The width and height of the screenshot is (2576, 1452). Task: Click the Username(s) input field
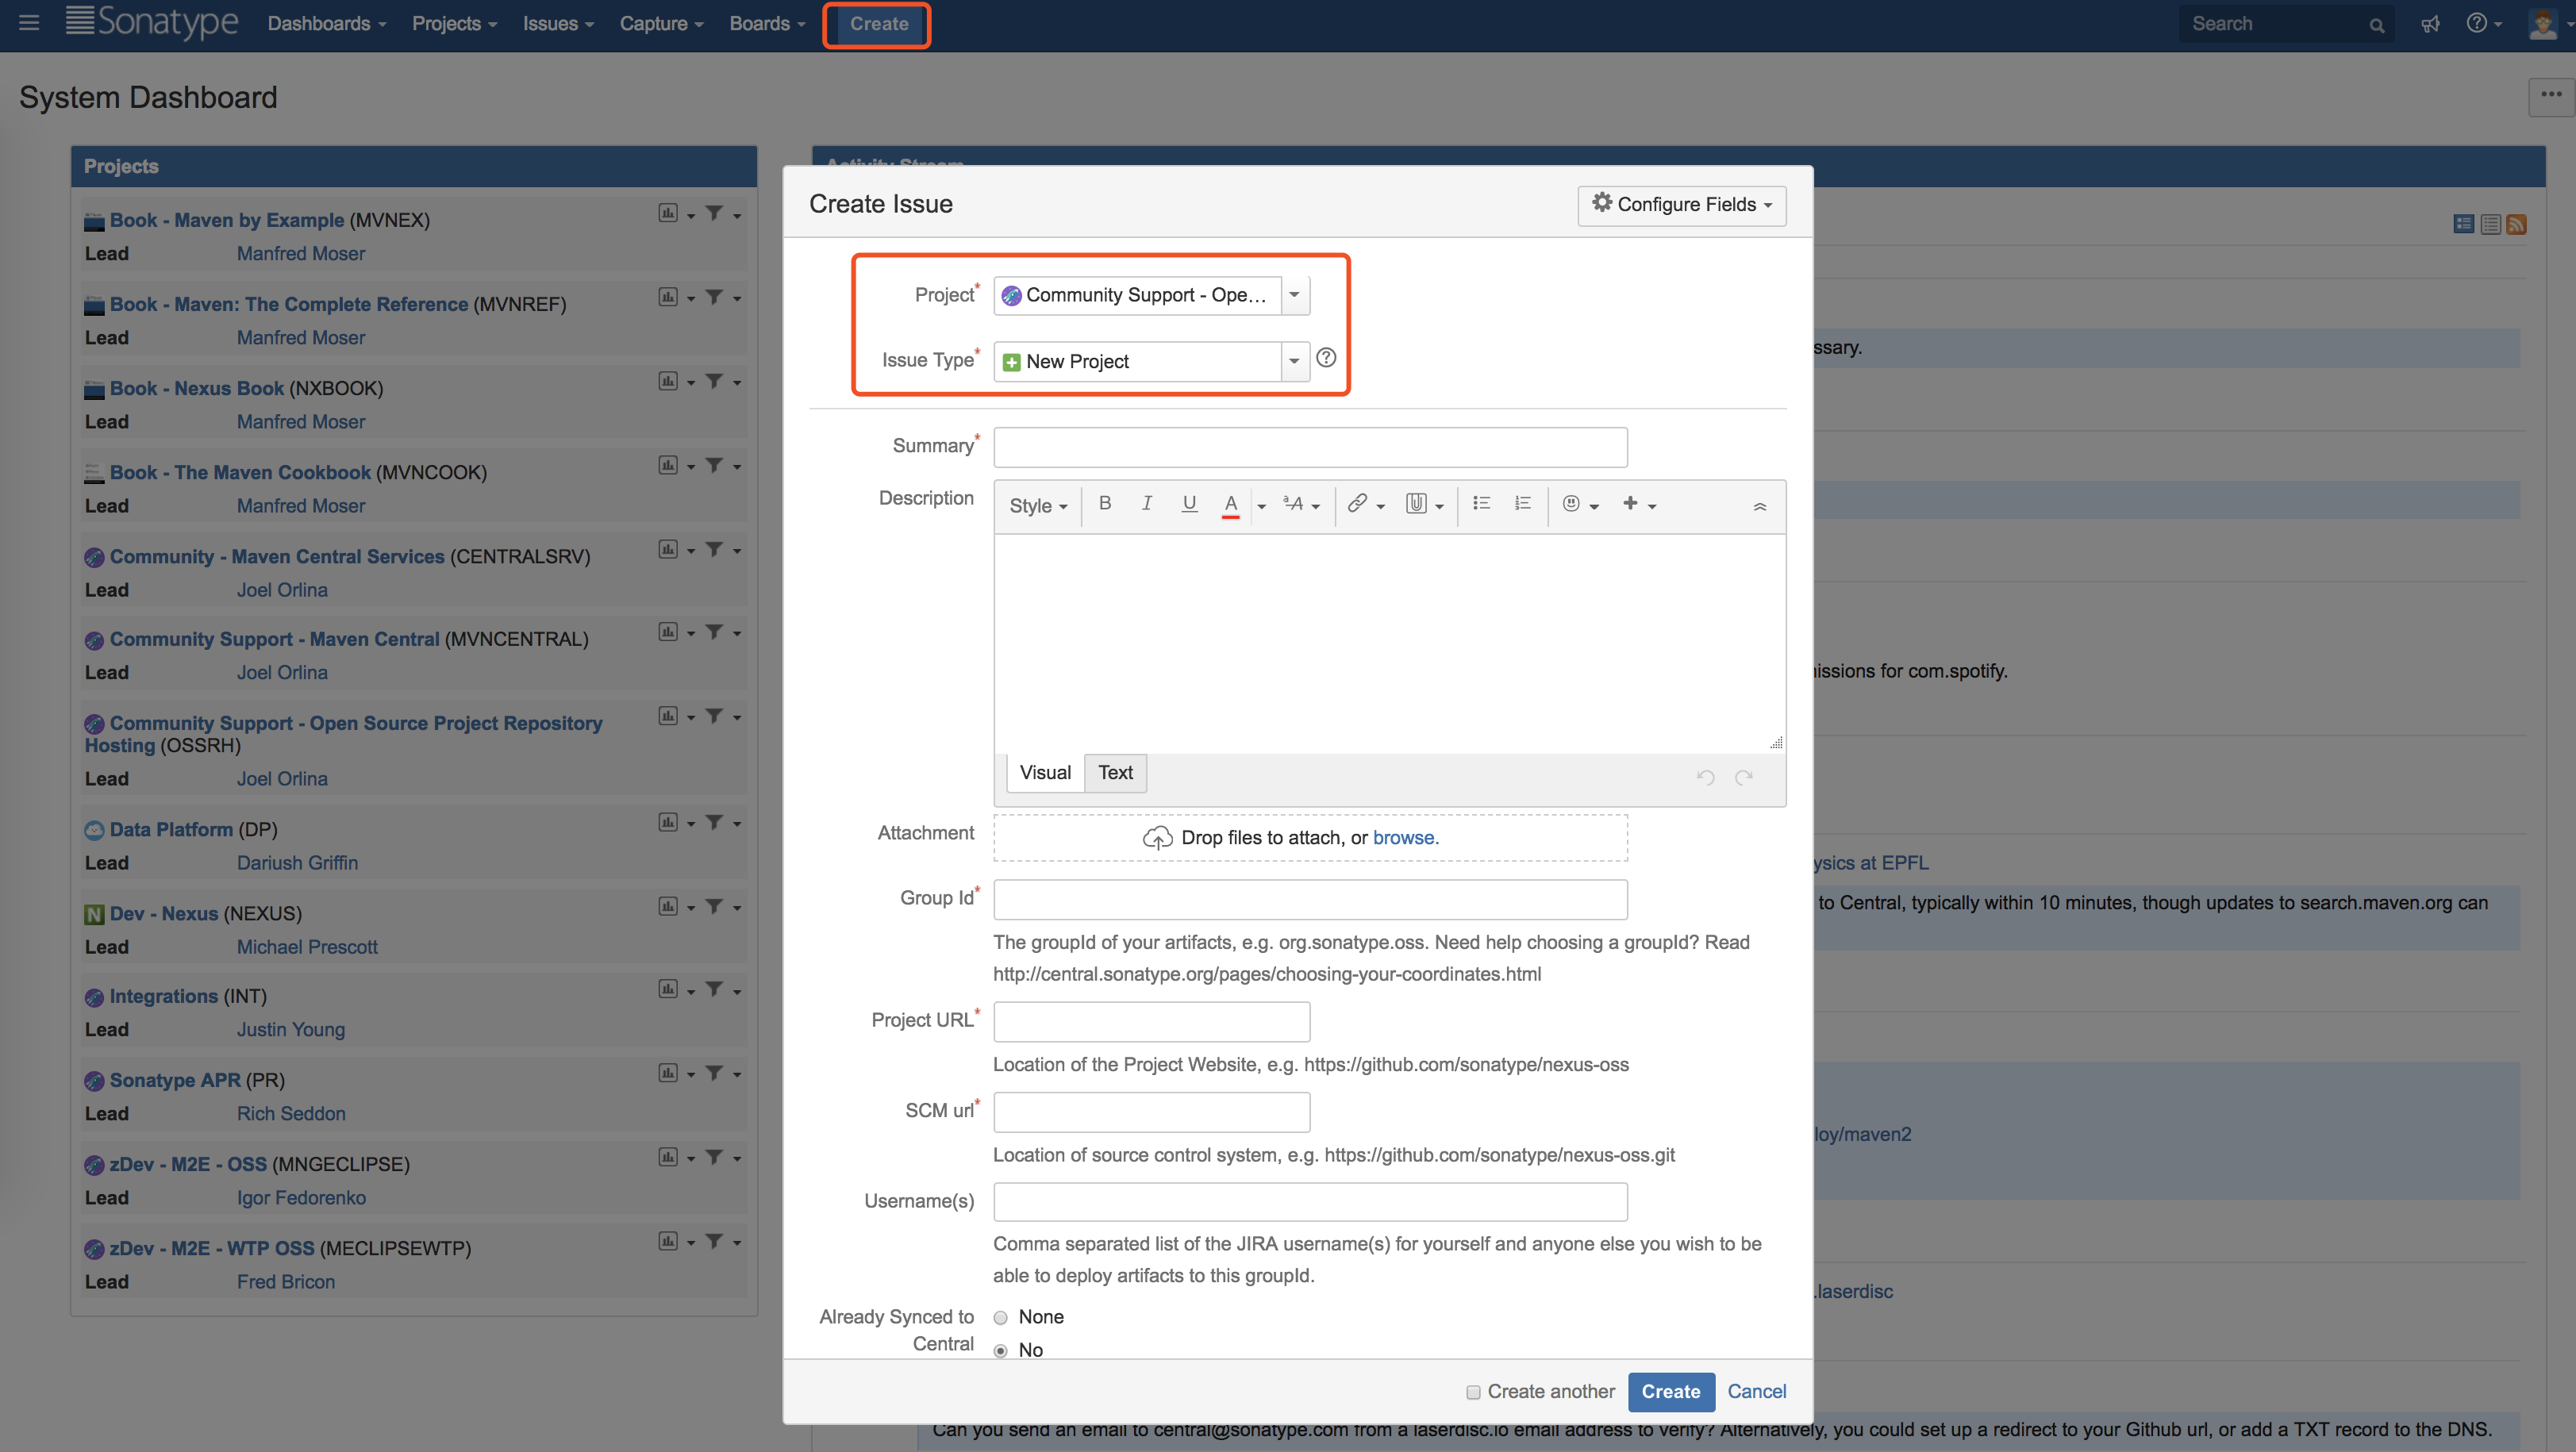1310,1201
